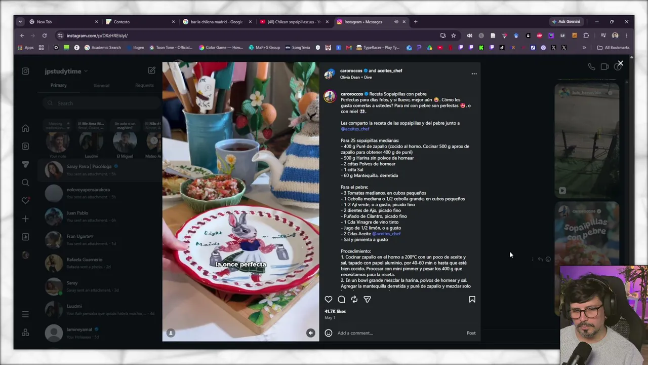Viewport: 648px width, 365px height.
Task: Expand the jpstudytime account switcher
Action: (x=66, y=71)
